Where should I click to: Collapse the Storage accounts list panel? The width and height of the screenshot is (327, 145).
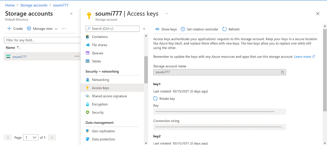click(71, 13)
